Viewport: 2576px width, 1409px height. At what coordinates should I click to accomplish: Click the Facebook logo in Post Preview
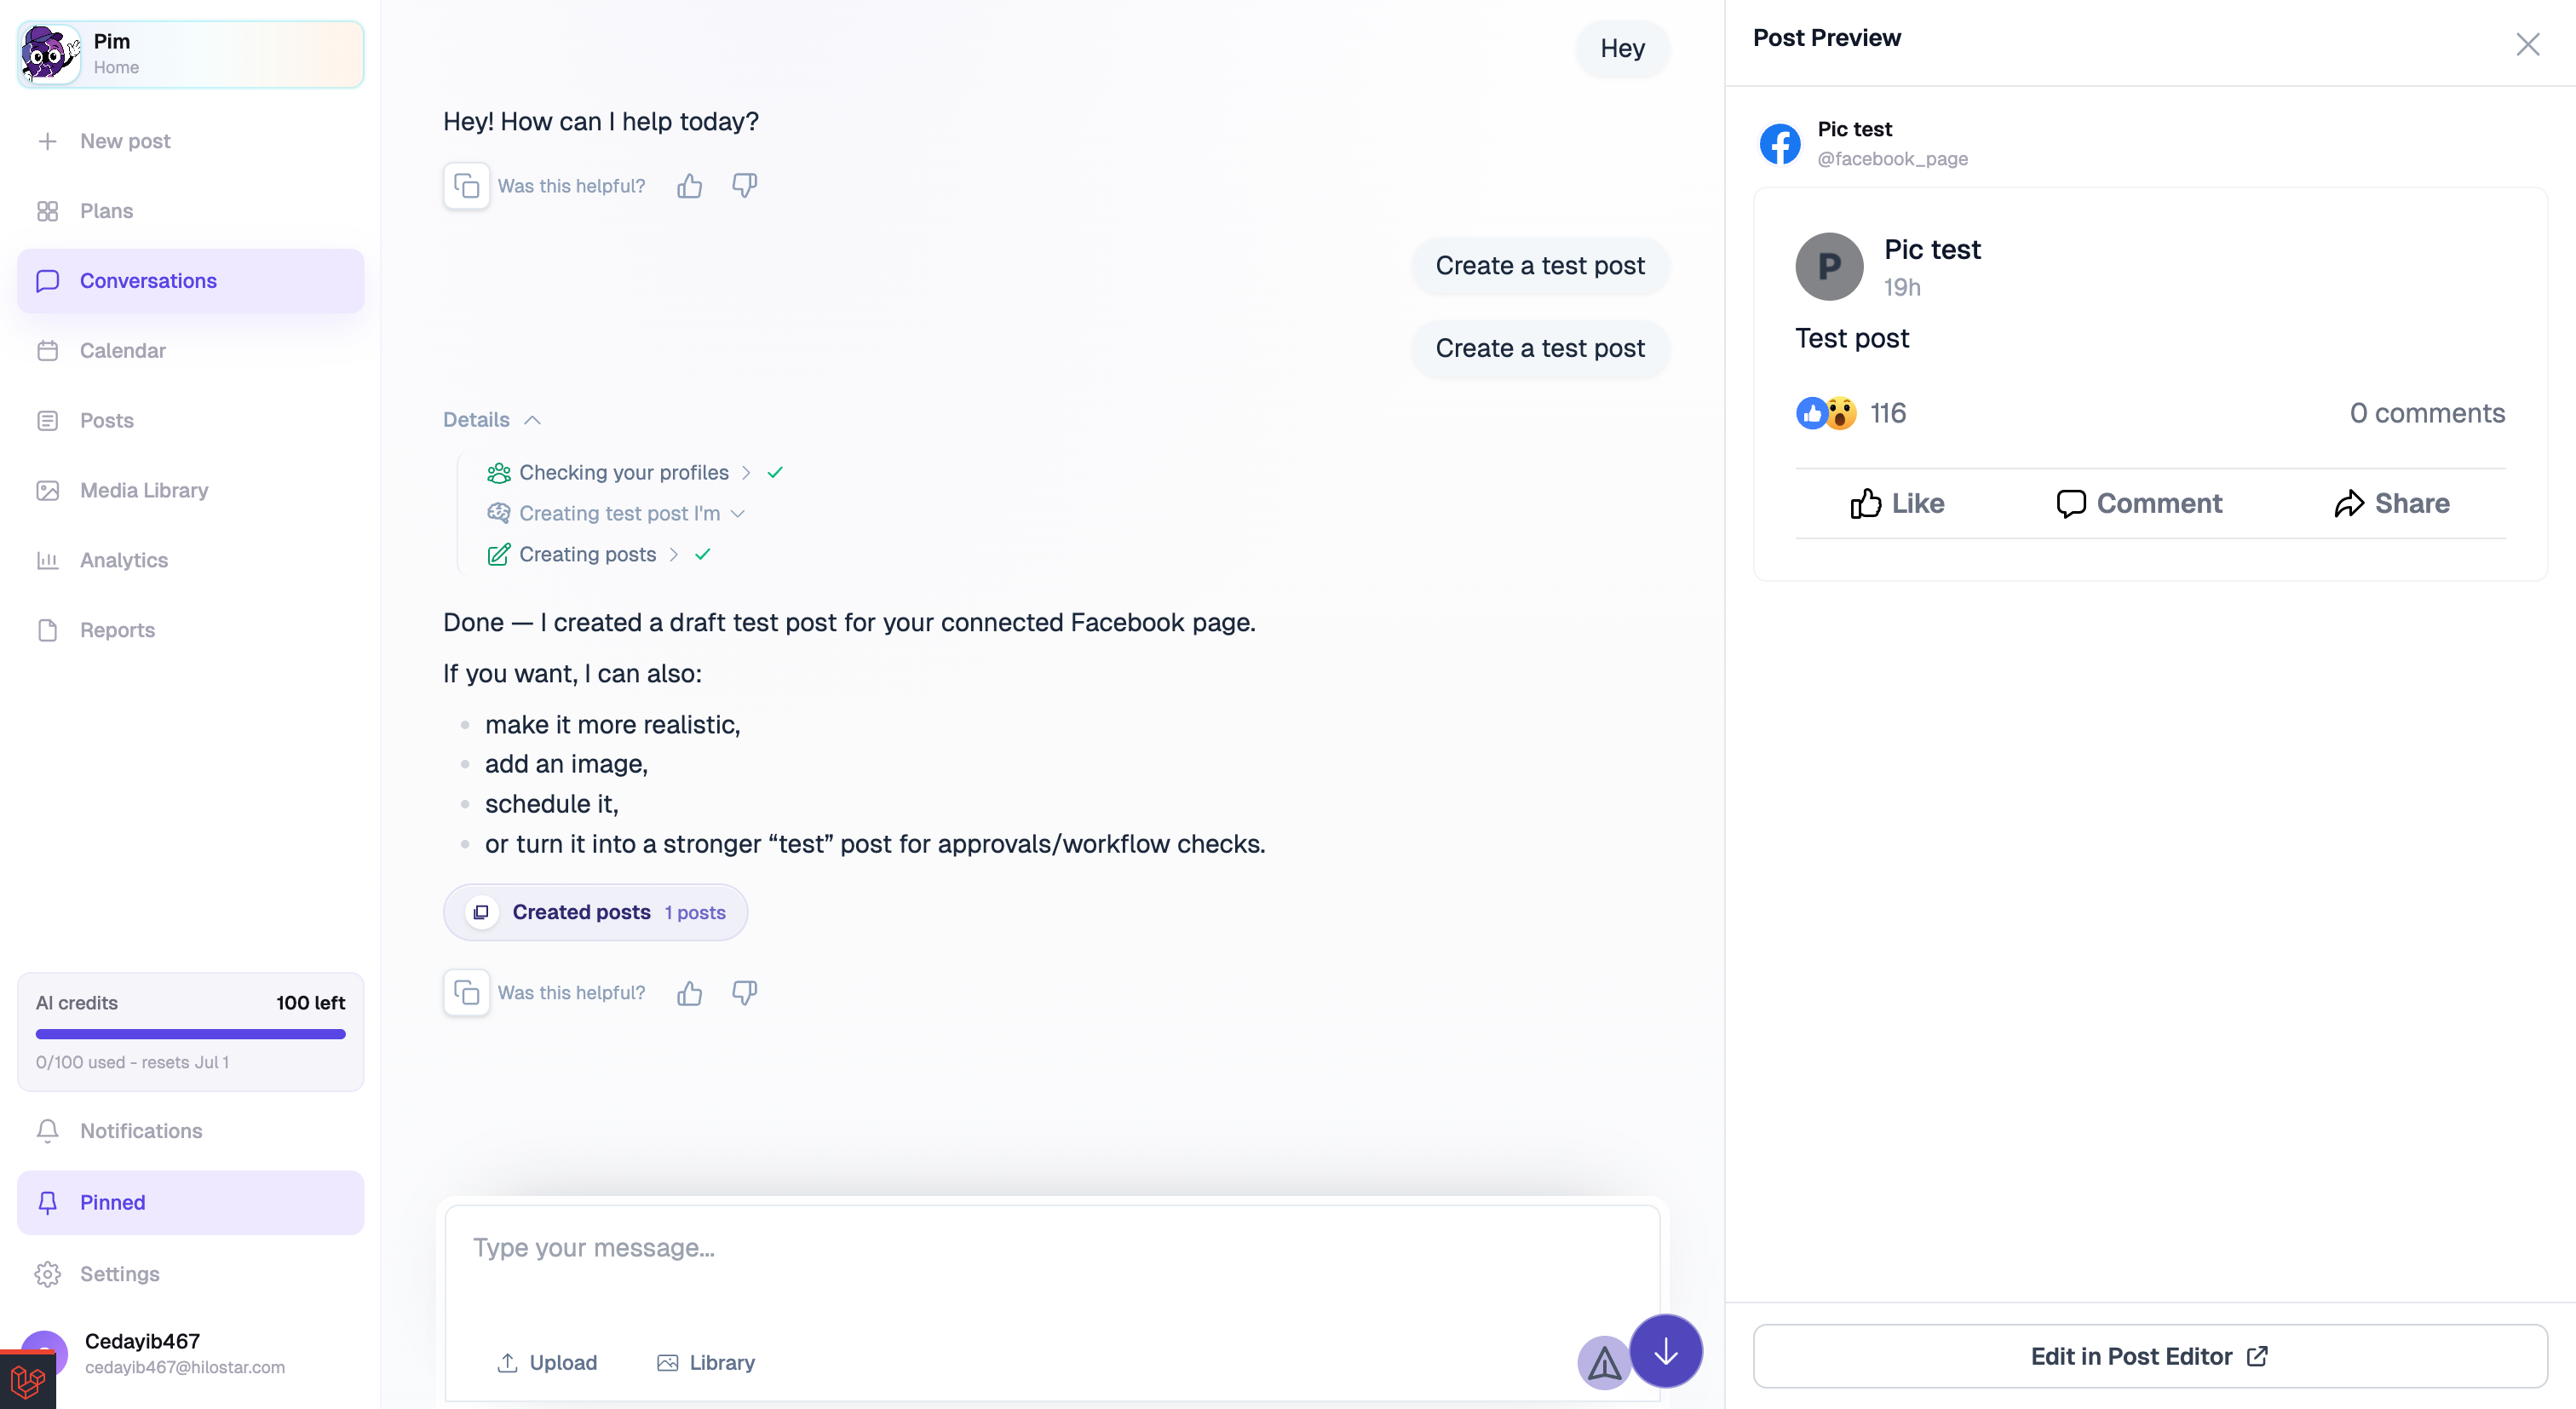click(x=1780, y=144)
